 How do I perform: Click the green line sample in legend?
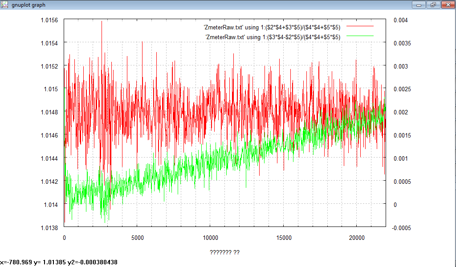point(360,36)
